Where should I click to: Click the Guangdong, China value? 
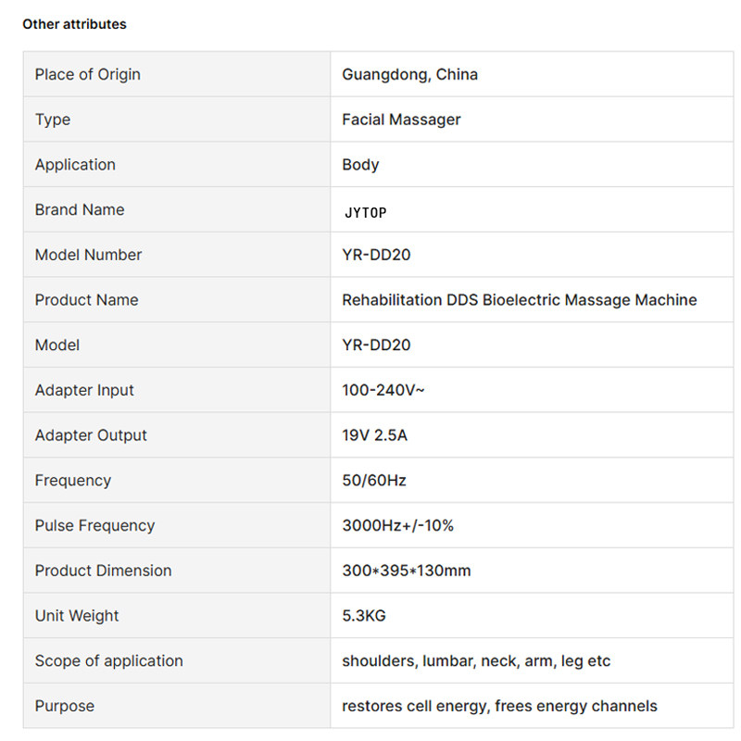409,75
